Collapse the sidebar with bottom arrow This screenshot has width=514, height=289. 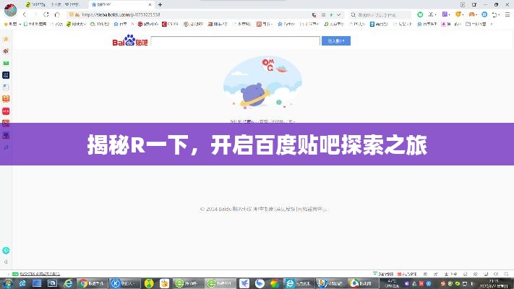tap(6, 262)
